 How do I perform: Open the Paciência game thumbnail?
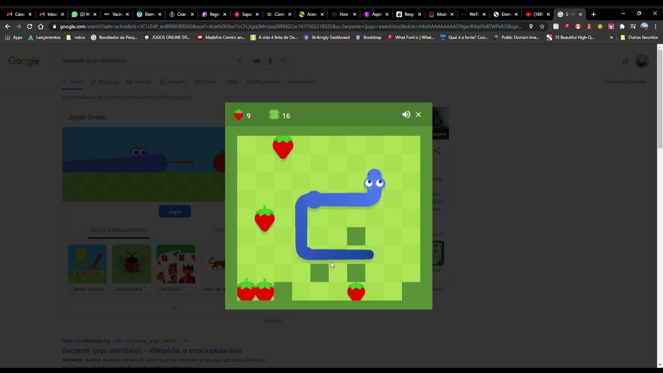pos(176,268)
